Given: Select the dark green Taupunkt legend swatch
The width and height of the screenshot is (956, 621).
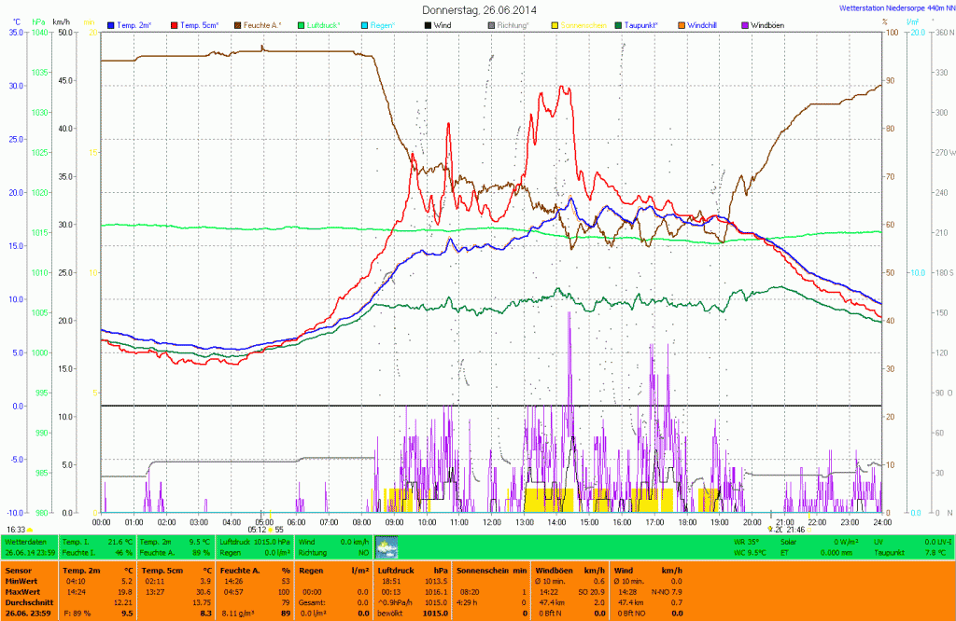Looking at the screenshot, I should point(618,24).
